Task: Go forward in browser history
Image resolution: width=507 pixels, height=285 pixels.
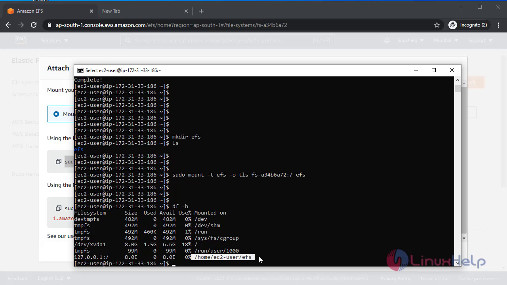Action: [21, 25]
